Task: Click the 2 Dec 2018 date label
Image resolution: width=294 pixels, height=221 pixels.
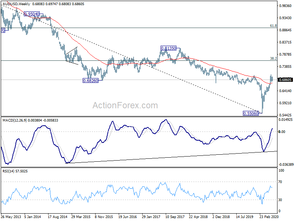Action: pyautogui.click(x=221, y=217)
